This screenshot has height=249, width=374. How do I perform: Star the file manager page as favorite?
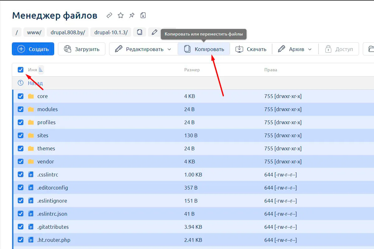tap(121, 15)
